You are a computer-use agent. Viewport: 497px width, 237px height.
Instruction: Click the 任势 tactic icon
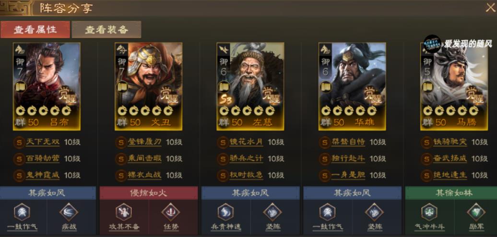point(171,212)
